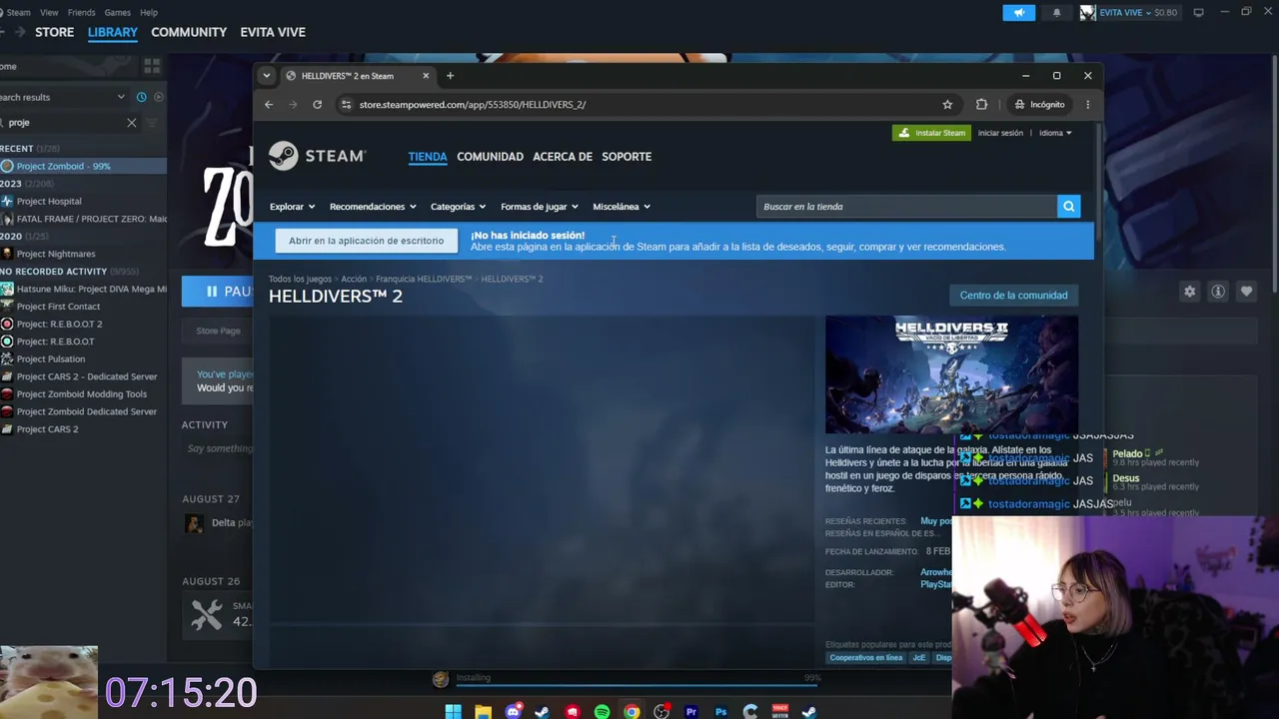Open COMUNIDAD tab on Steam site

490,157
